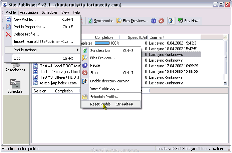232x153 pixels.
Task: Toggle the directory caching toolbar icon
Action: (171, 21)
